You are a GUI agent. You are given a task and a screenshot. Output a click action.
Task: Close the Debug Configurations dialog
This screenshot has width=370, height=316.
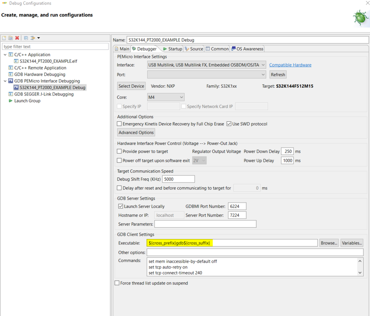pyautogui.click(x=367, y=3)
